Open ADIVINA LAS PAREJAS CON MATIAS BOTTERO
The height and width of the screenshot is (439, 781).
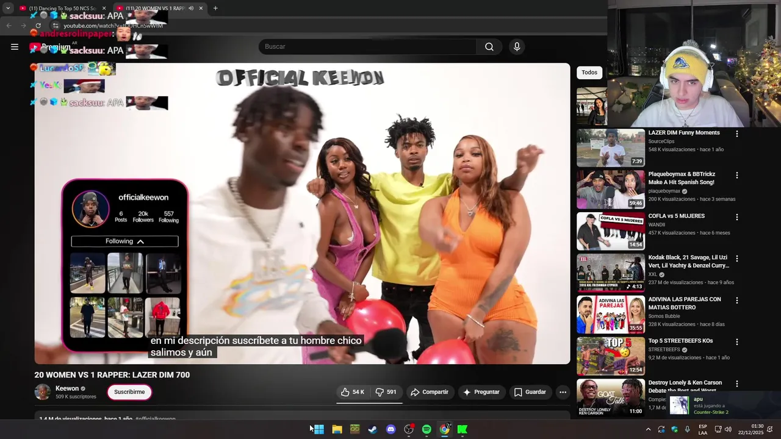(685, 303)
